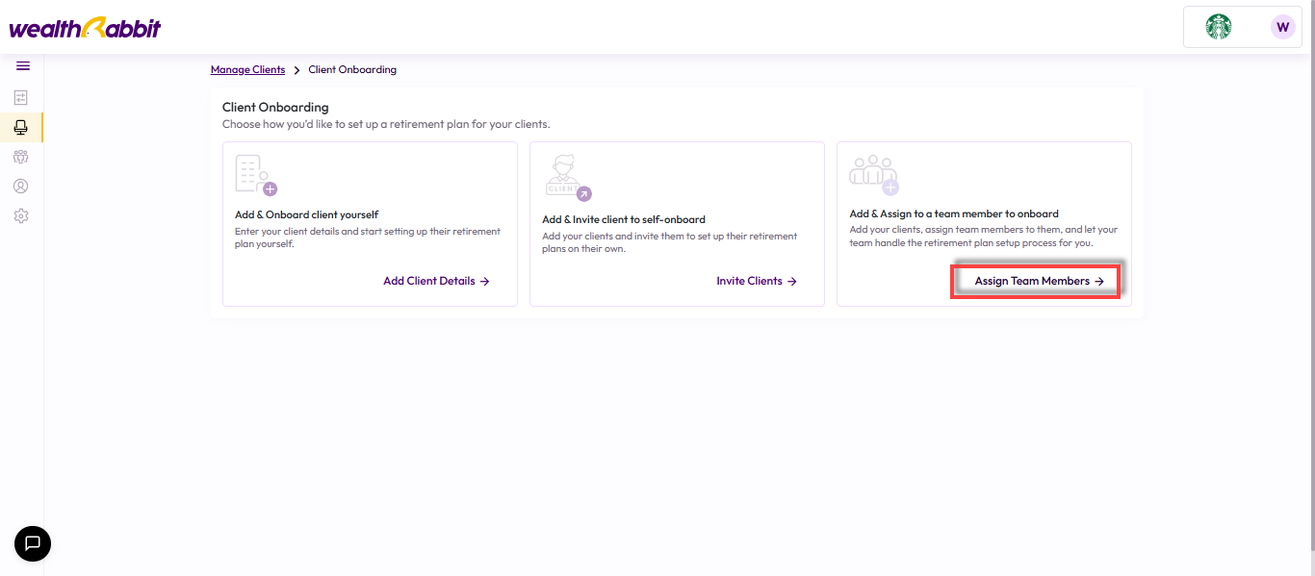Open the W user avatar menu
Viewport: 1315px width, 576px height.
(1282, 27)
